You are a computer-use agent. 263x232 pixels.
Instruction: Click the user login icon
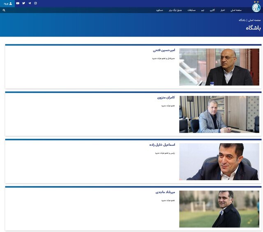[11, 4]
